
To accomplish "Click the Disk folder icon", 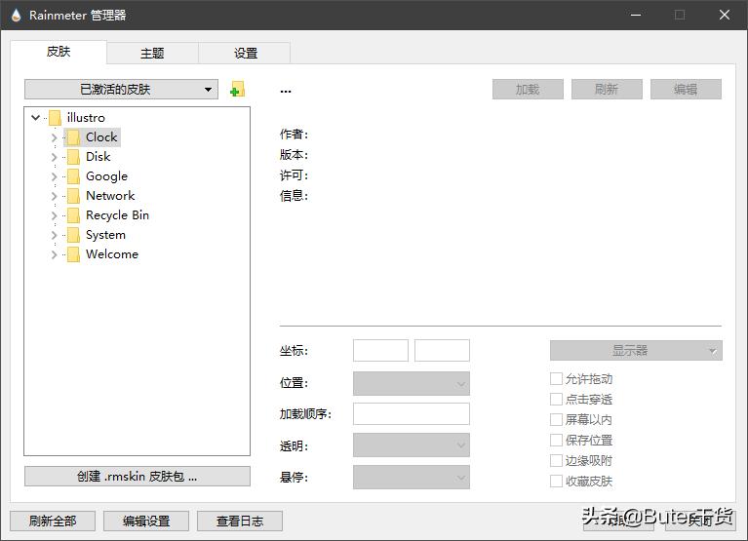I will coord(73,157).
